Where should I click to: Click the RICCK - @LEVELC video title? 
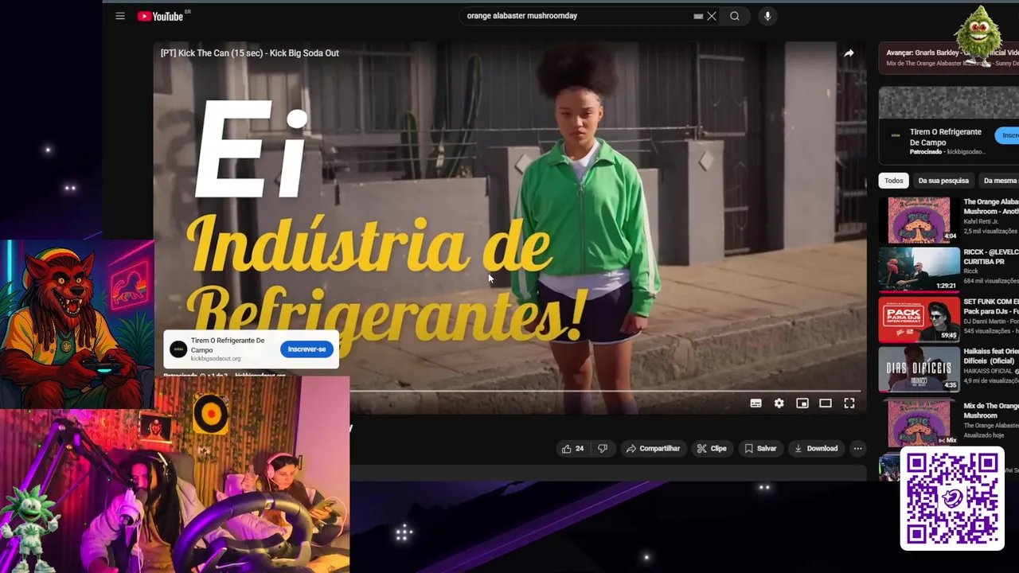991,256
